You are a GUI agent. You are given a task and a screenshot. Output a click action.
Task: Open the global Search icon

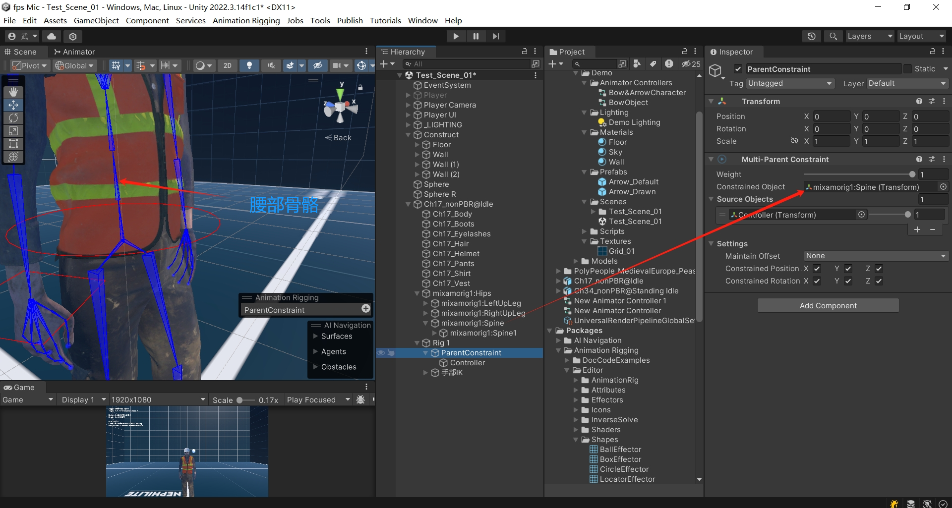[833, 36]
